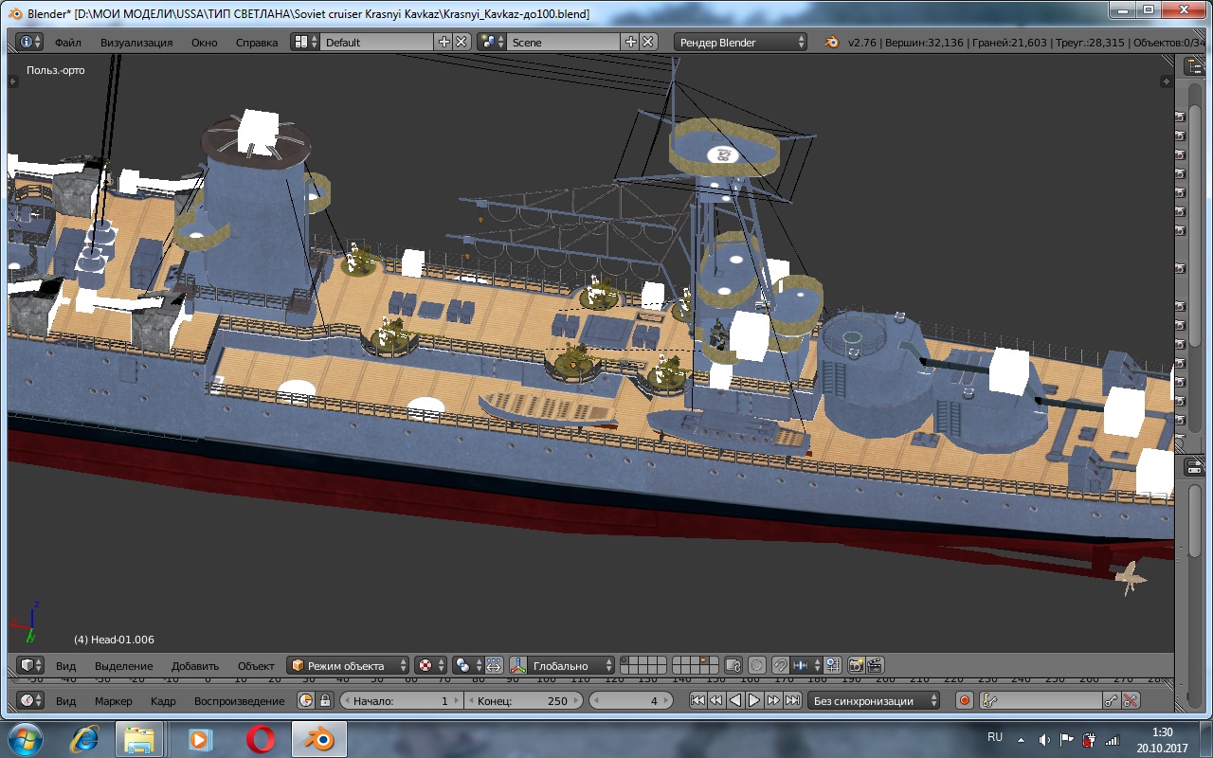Viewport: 1213px width, 758px height.
Task: Click the OpenGL render animation clapperboard icon
Action: [x=875, y=665]
